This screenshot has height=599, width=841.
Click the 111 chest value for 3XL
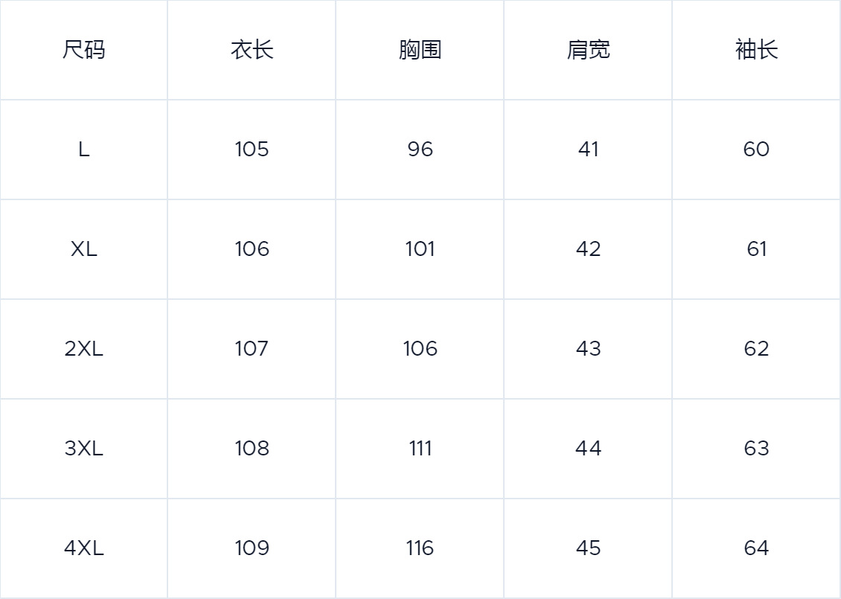tap(420, 448)
